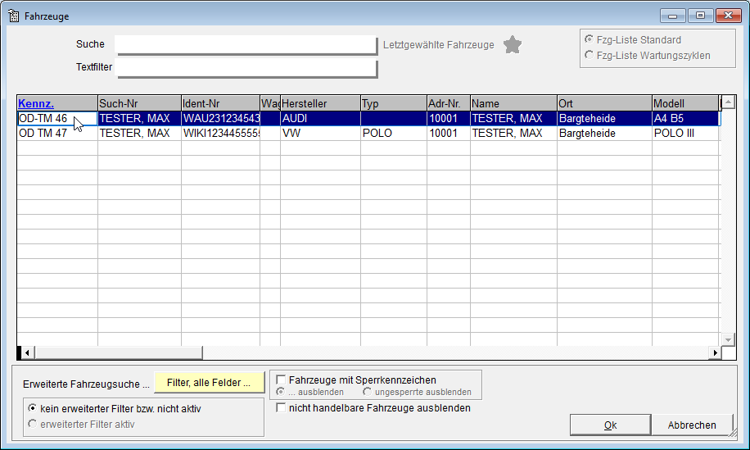Select kein erweiterter Filter bzw. nicht aktiv

point(32,408)
